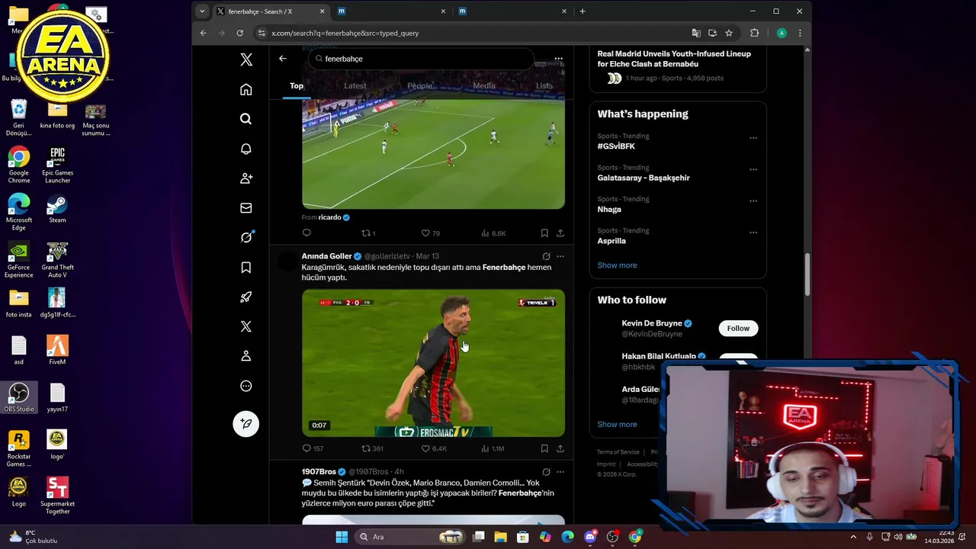
Task: Switch to the Media search tab
Action: click(x=484, y=85)
